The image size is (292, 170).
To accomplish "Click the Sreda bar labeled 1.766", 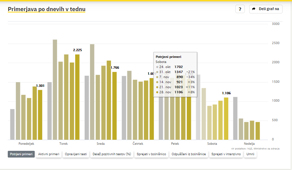I will (x=115, y=106).
